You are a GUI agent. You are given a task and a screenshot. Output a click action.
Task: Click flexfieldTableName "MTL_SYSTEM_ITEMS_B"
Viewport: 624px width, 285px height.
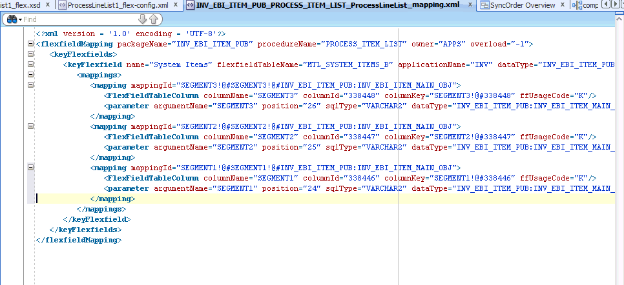pos(349,64)
